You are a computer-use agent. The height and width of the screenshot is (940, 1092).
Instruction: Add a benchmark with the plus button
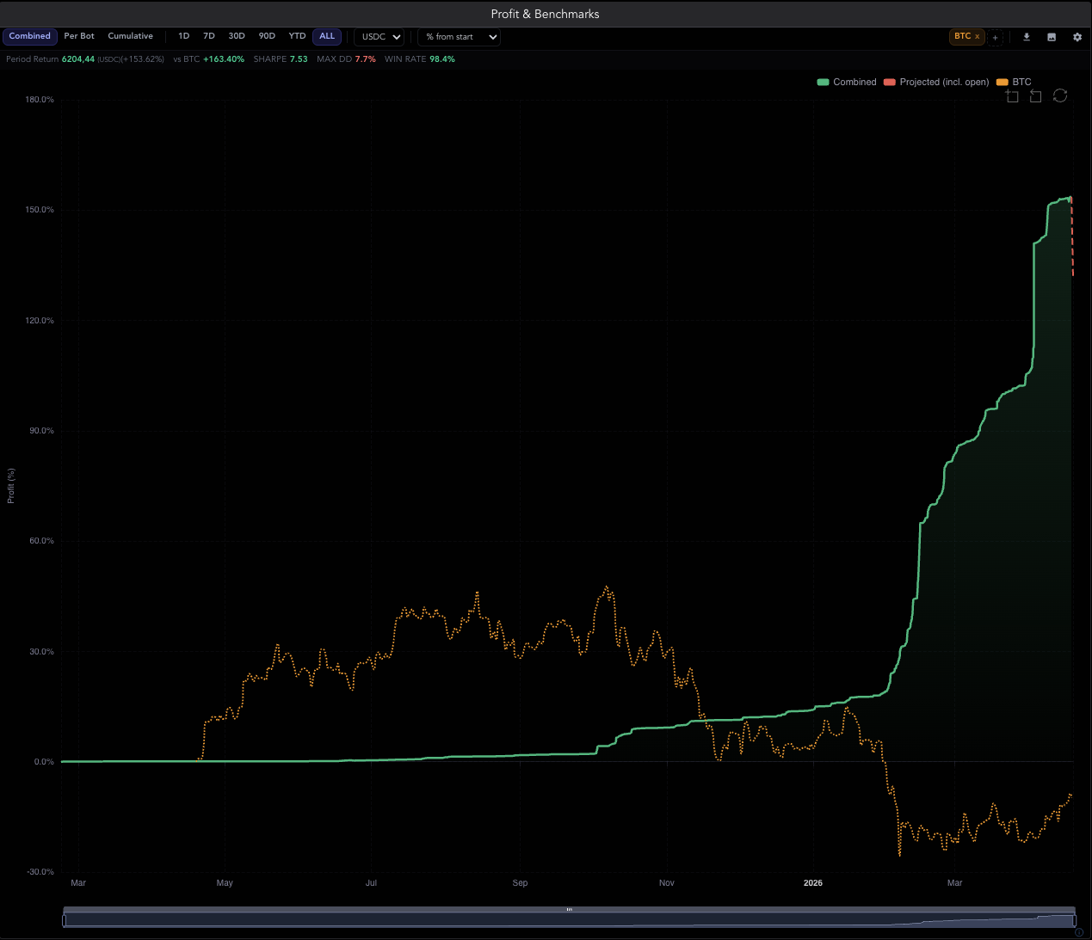(x=995, y=37)
